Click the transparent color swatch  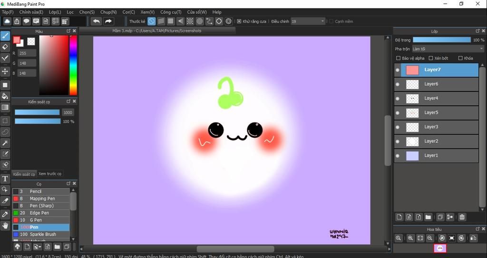pos(31,41)
